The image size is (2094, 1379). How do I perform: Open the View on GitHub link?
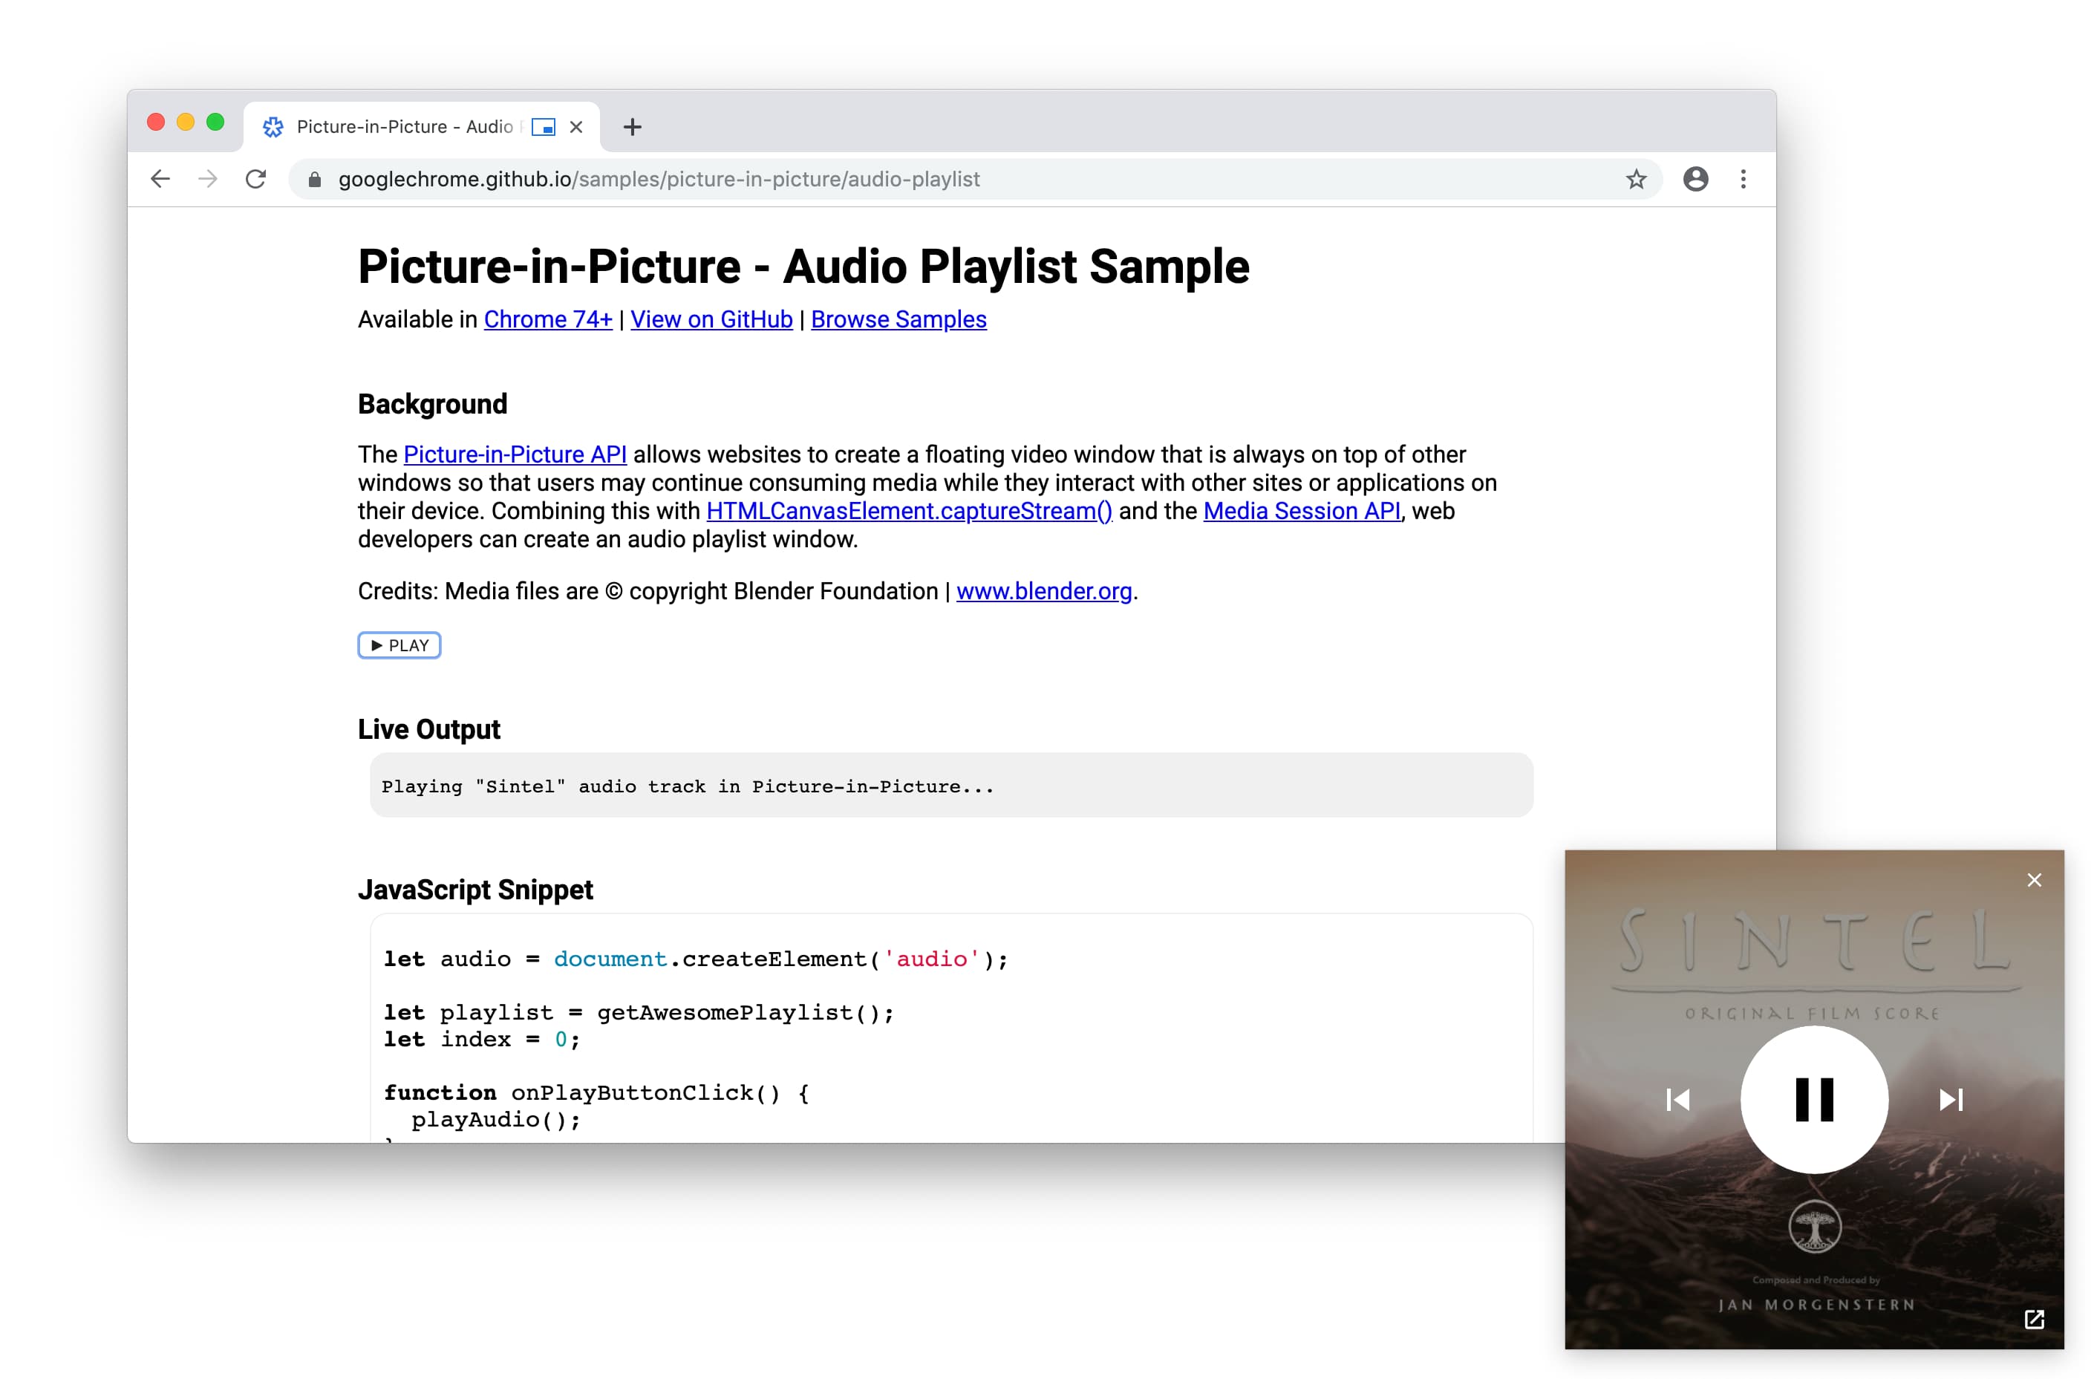point(711,320)
